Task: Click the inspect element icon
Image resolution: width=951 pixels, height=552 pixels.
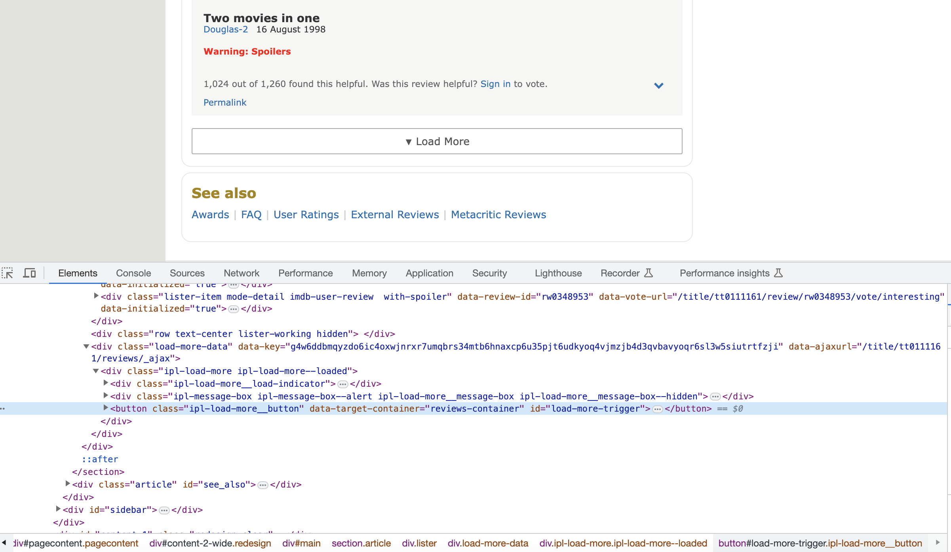Action: 10,273
